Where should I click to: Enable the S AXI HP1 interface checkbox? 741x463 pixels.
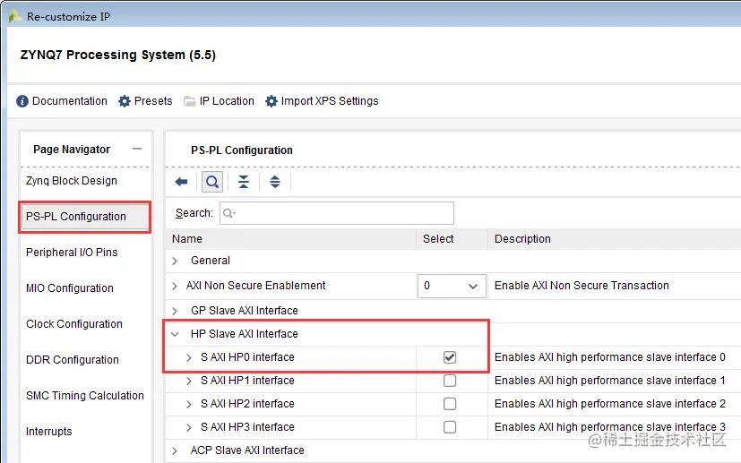pos(450,381)
